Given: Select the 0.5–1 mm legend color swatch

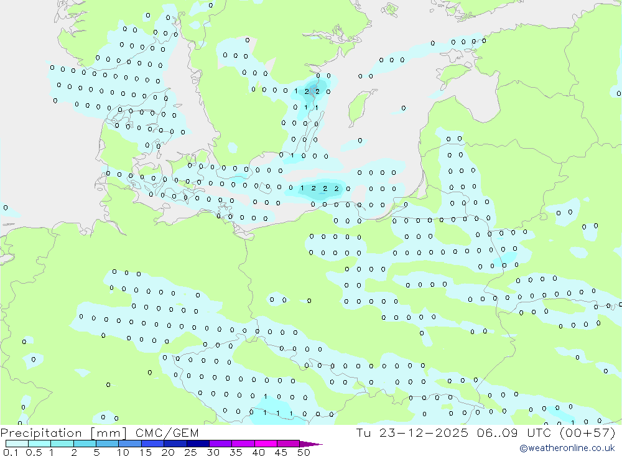Looking at the screenshot, I should [x=39, y=444].
